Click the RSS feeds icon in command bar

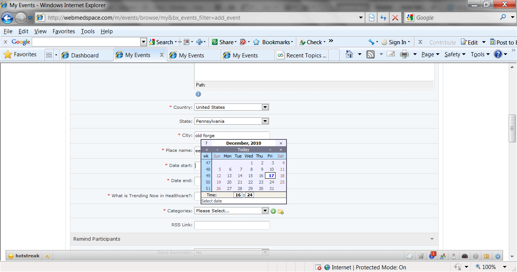371,54
